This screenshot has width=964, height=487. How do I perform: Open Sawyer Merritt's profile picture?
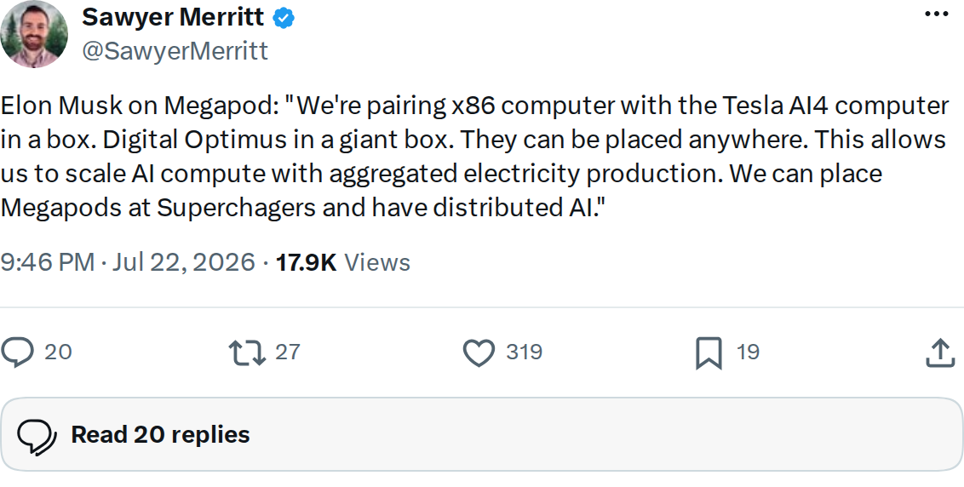coord(34,34)
